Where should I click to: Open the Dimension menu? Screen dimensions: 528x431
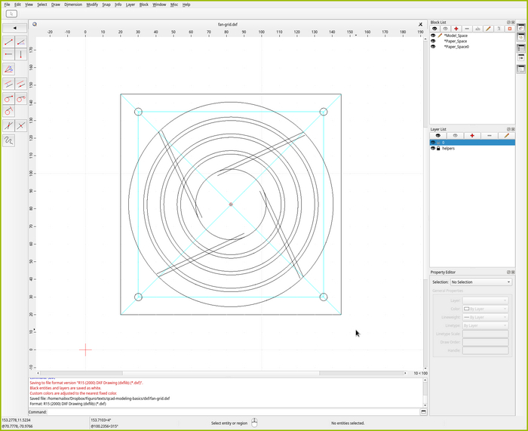coord(73,5)
